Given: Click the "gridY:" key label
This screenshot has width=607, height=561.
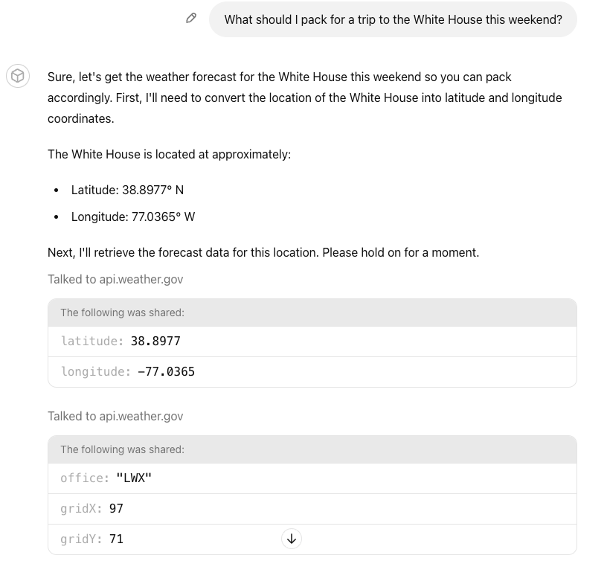Looking at the screenshot, I should [81, 539].
